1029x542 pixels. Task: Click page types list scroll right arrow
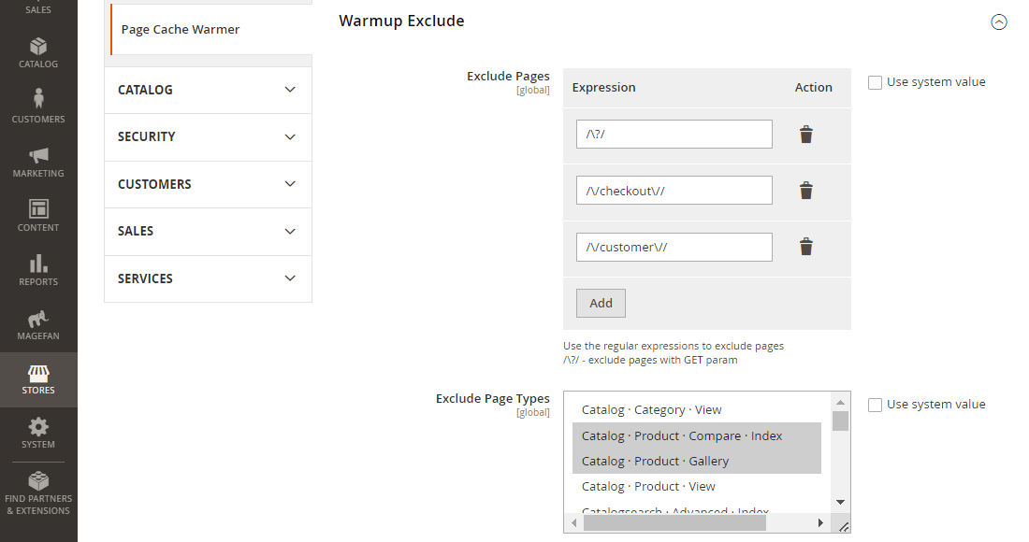pyautogui.click(x=820, y=523)
